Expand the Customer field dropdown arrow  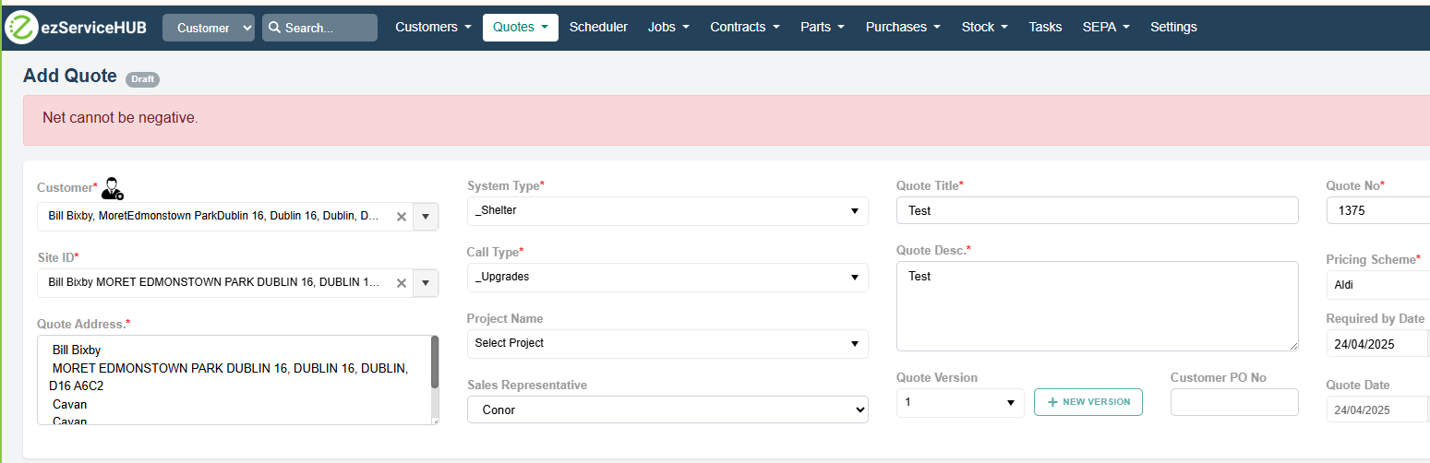click(x=426, y=217)
